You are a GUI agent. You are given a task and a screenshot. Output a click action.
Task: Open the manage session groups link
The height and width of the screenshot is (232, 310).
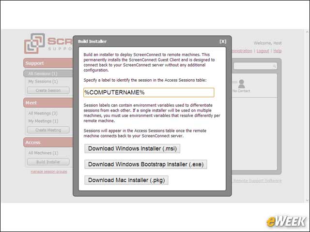tap(49, 172)
